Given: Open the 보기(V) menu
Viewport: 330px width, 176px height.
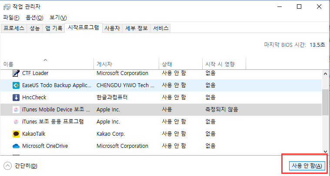Looking at the screenshot, I should pyautogui.click(x=58, y=18).
